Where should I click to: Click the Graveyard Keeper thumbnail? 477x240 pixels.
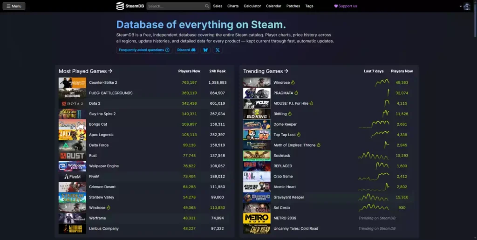point(257,198)
